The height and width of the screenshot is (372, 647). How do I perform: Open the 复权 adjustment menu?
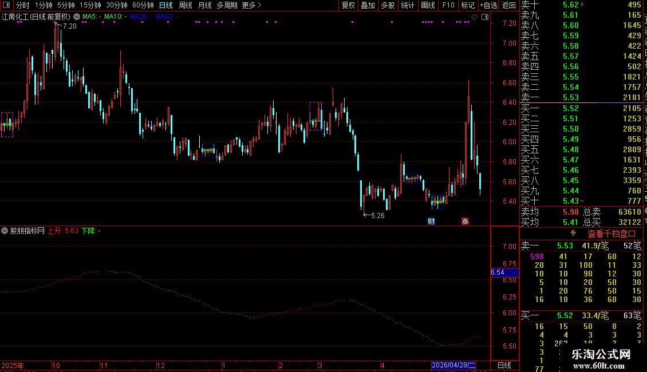pyautogui.click(x=348, y=5)
